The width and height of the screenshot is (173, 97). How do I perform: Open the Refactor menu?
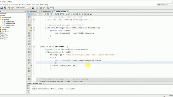(x=16, y=5)
